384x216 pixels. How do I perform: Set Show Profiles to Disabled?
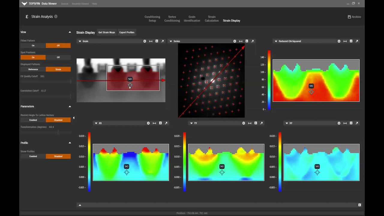click(58, 156)
